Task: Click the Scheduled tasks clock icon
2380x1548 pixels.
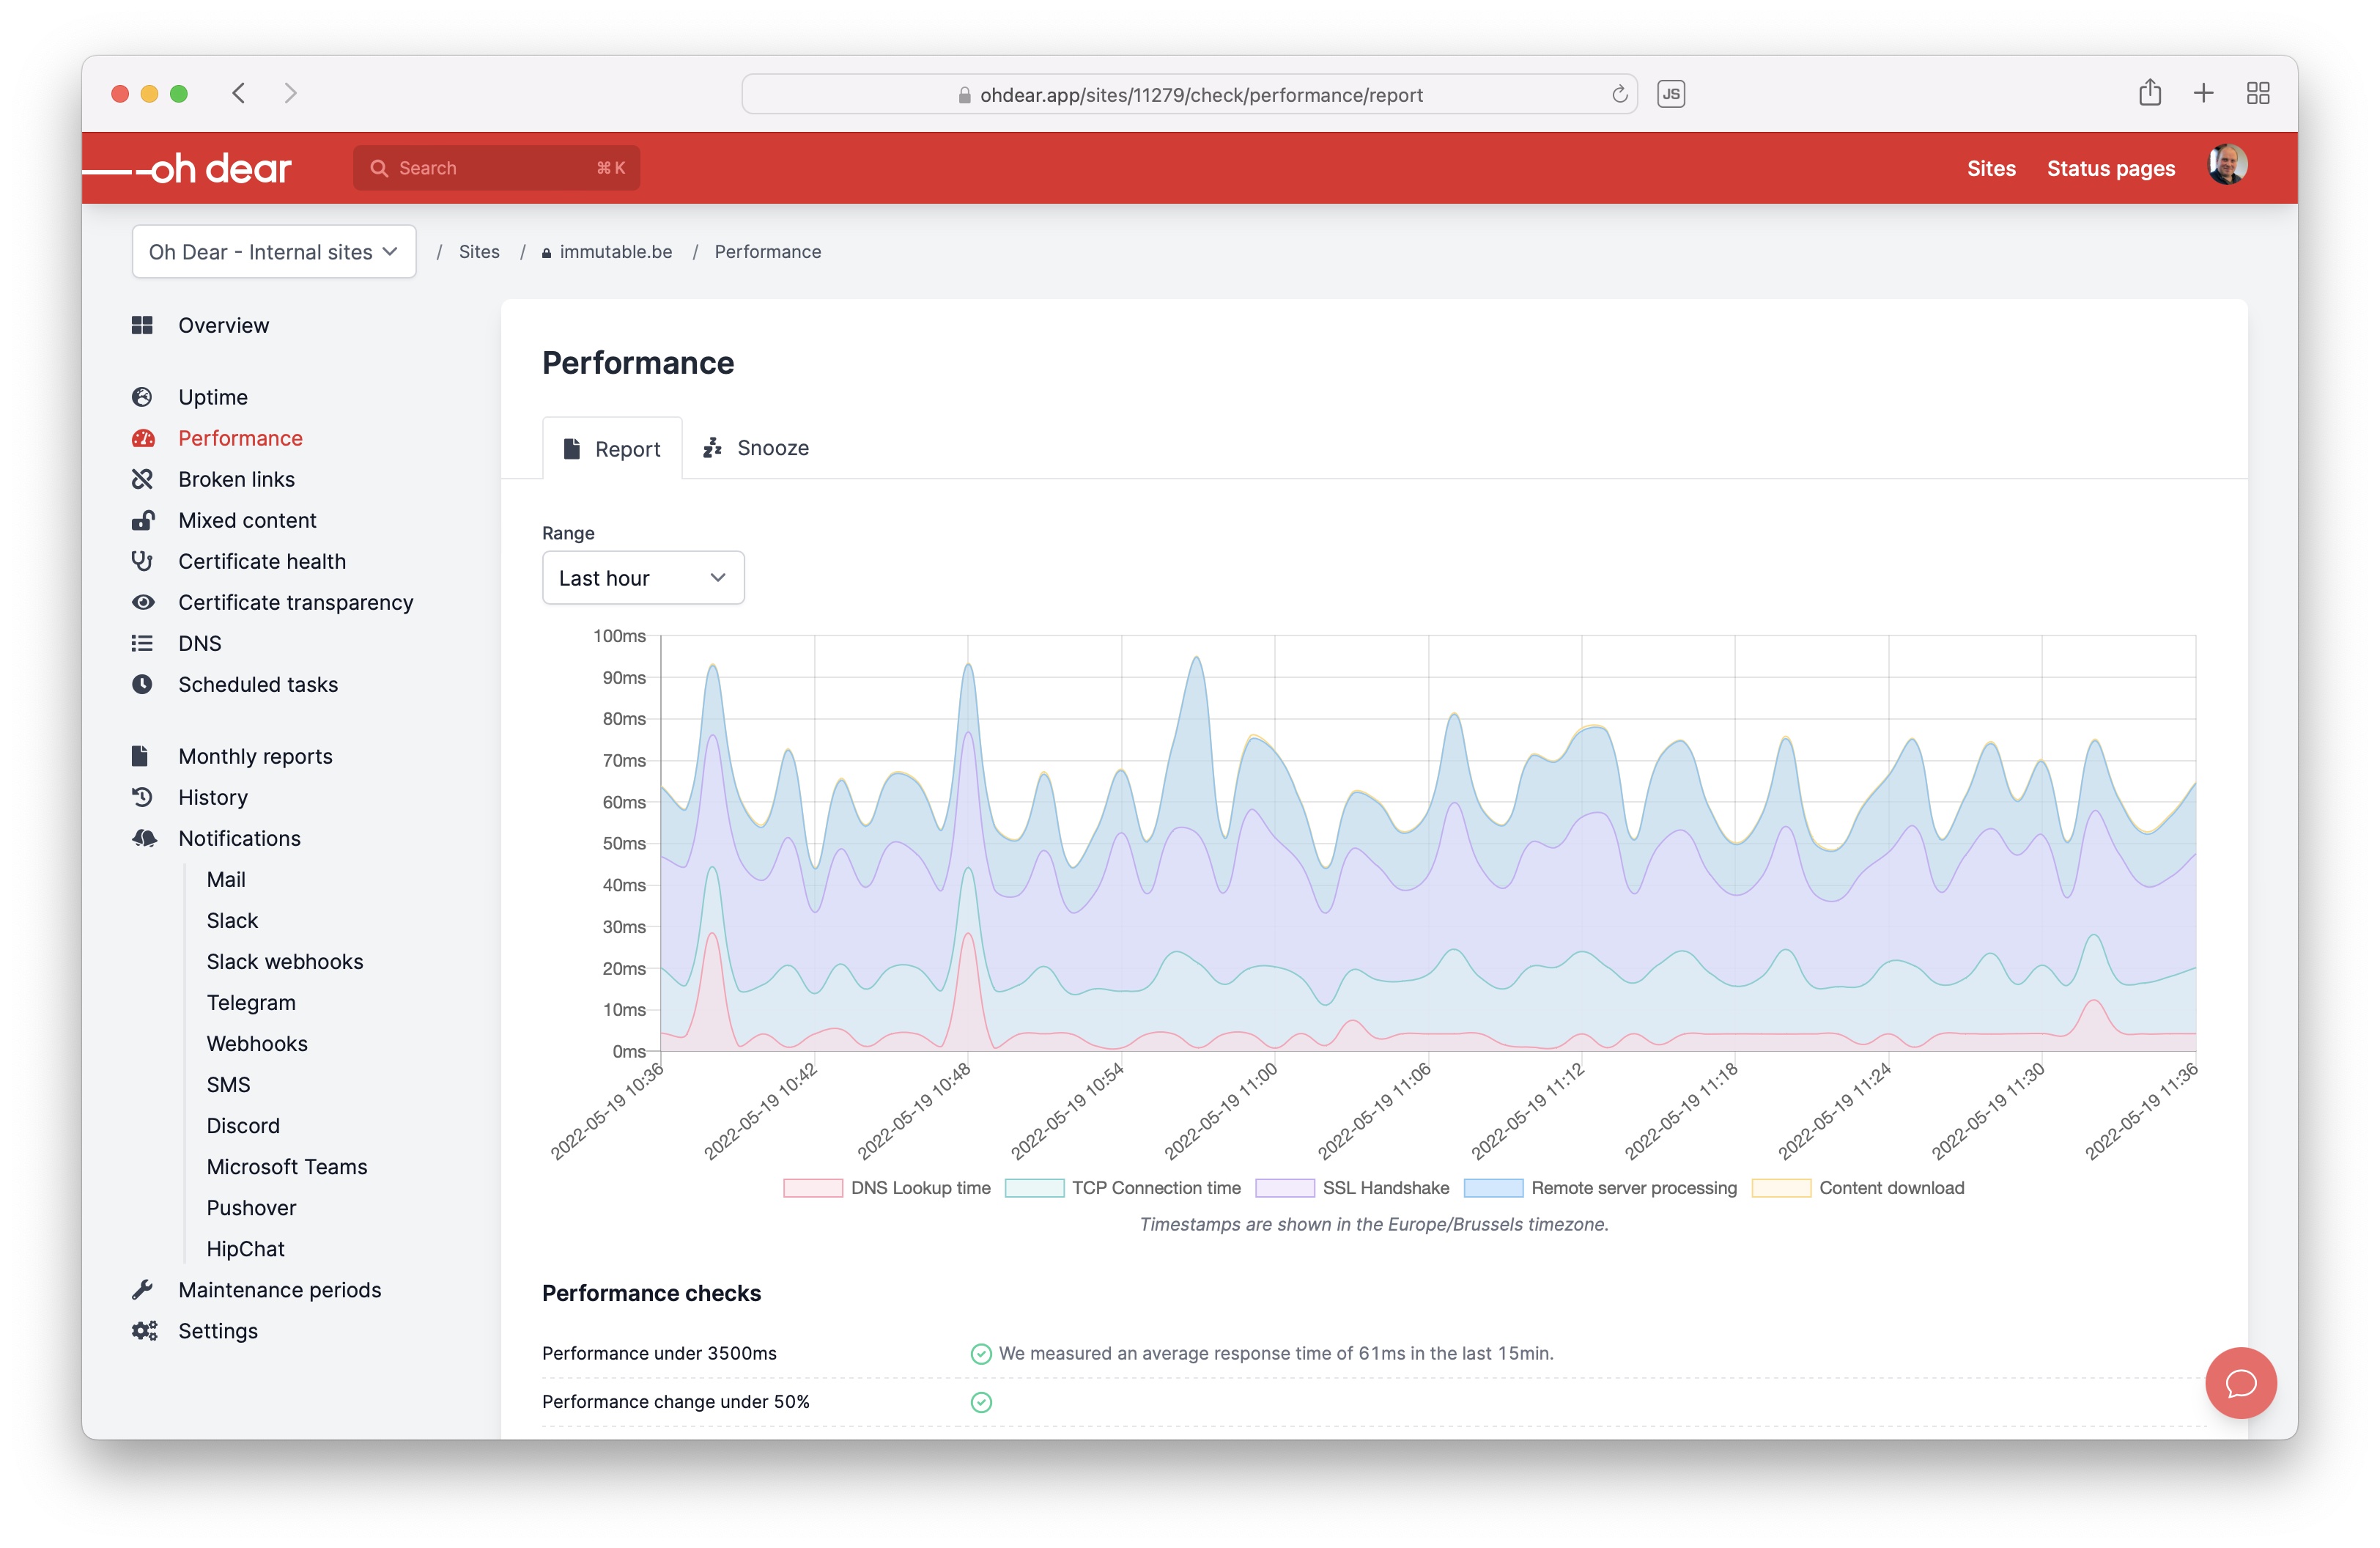Action: click(142, 684)
